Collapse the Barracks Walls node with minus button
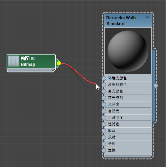 147,17
